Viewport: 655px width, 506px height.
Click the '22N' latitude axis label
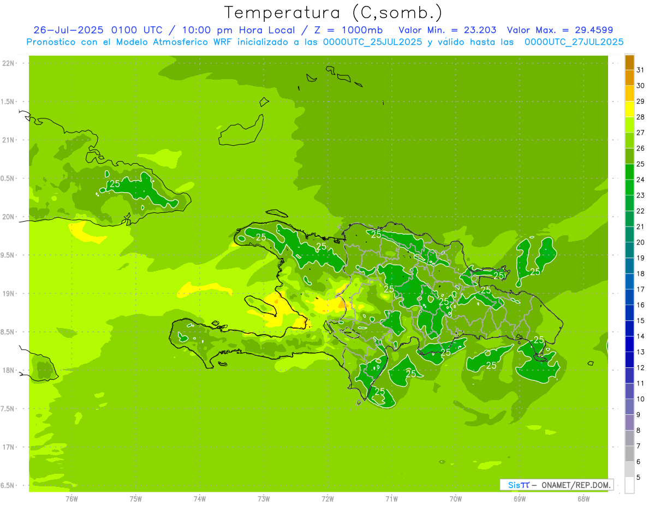(9, 63)
